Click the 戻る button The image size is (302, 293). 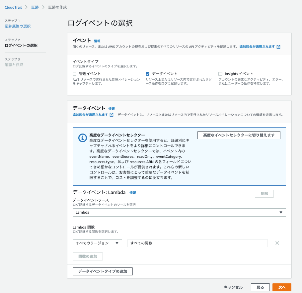click(x=260, y=287)
